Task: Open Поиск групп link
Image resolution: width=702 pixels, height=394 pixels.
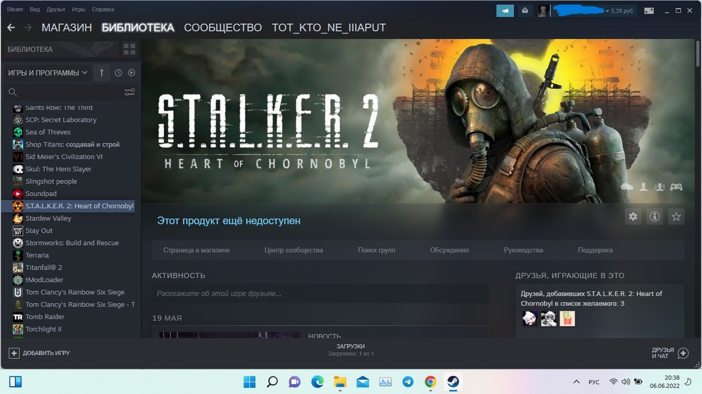Action: click(x=377, y=250)
